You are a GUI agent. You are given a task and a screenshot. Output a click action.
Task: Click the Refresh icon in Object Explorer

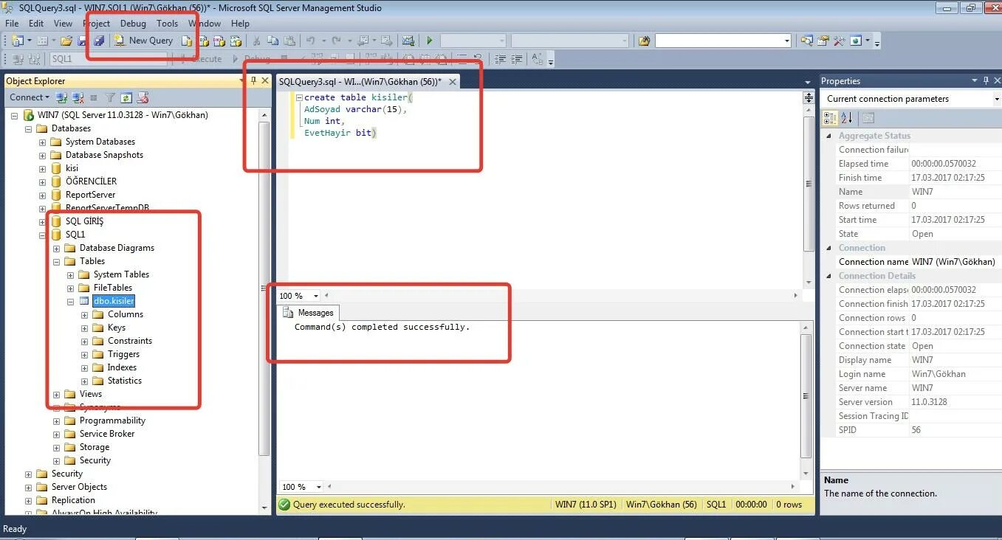(x=126, y=97)
